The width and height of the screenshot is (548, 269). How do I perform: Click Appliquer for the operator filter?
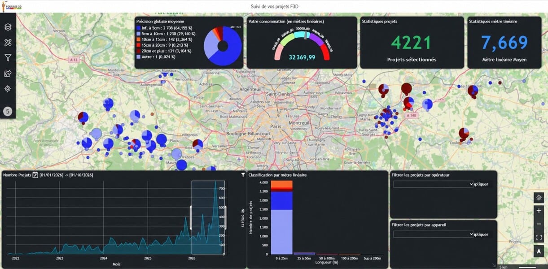point(481,184)
